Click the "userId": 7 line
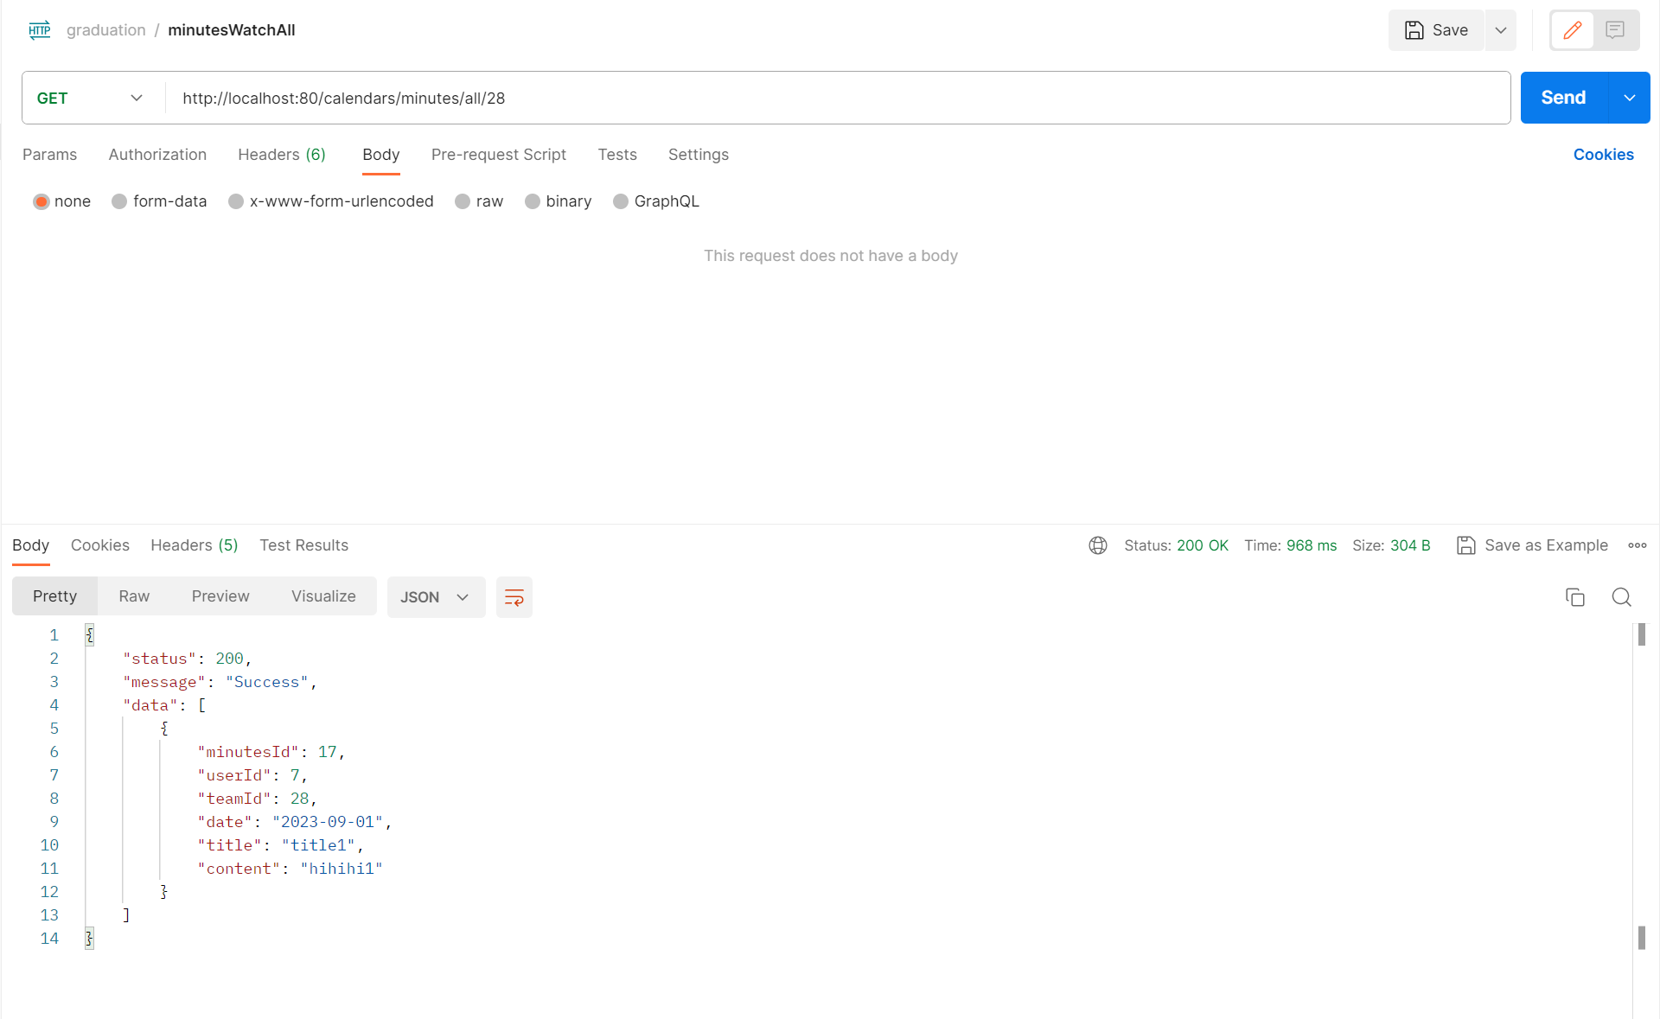This screenshot has width=1660, height=1019. [252, 775]
